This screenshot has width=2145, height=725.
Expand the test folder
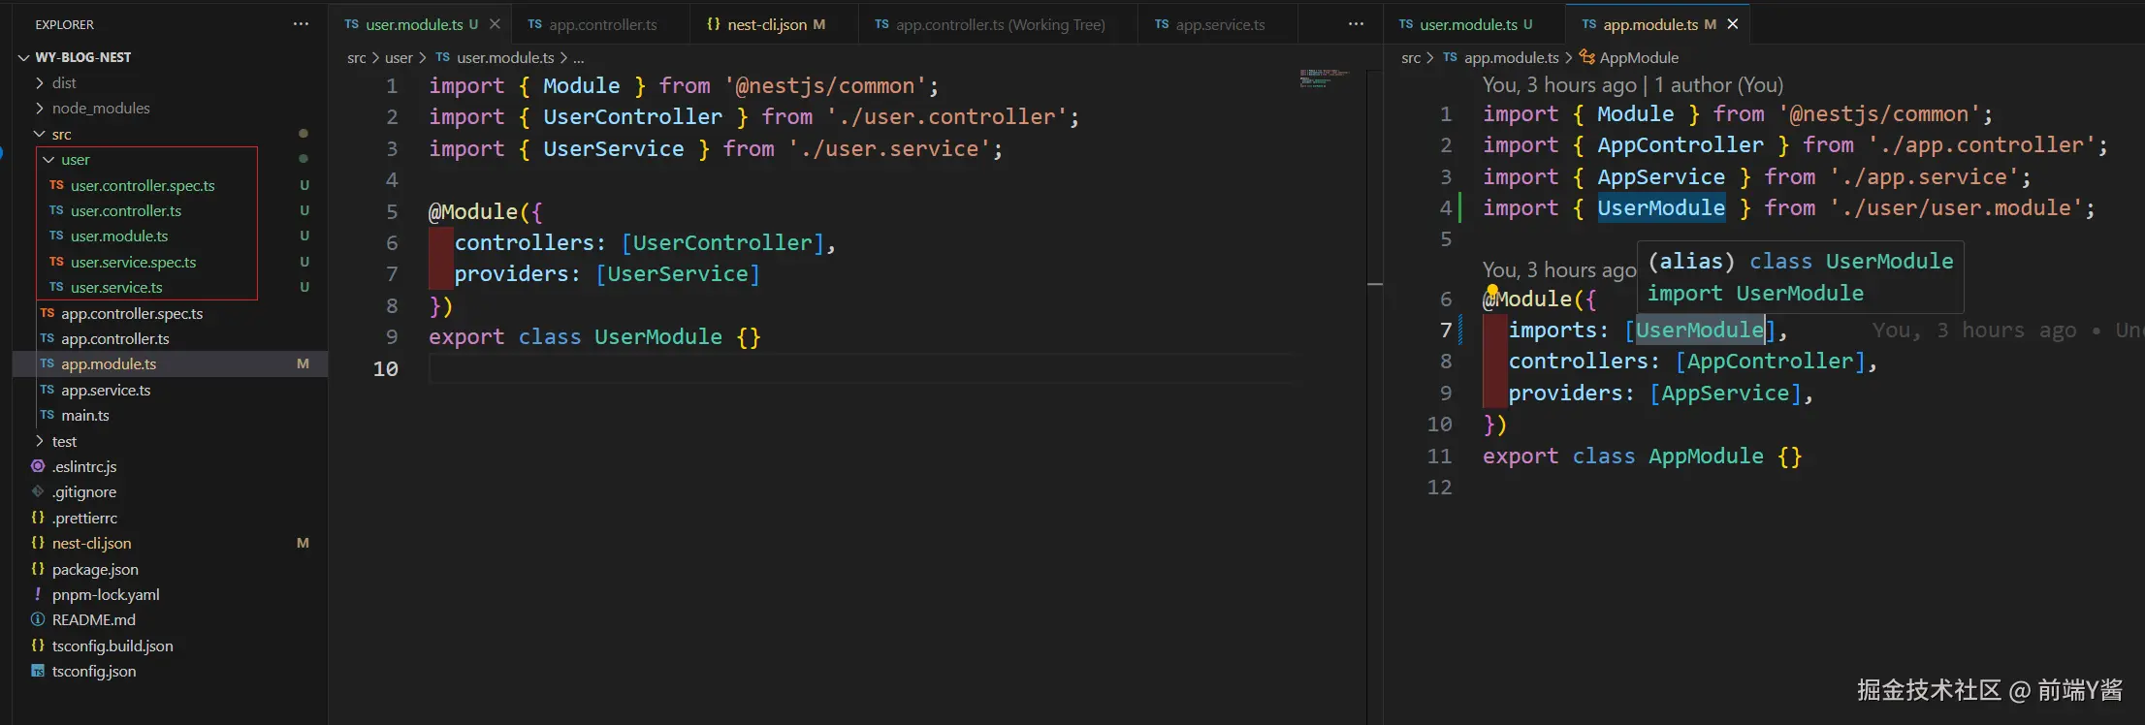click(40, 441)
